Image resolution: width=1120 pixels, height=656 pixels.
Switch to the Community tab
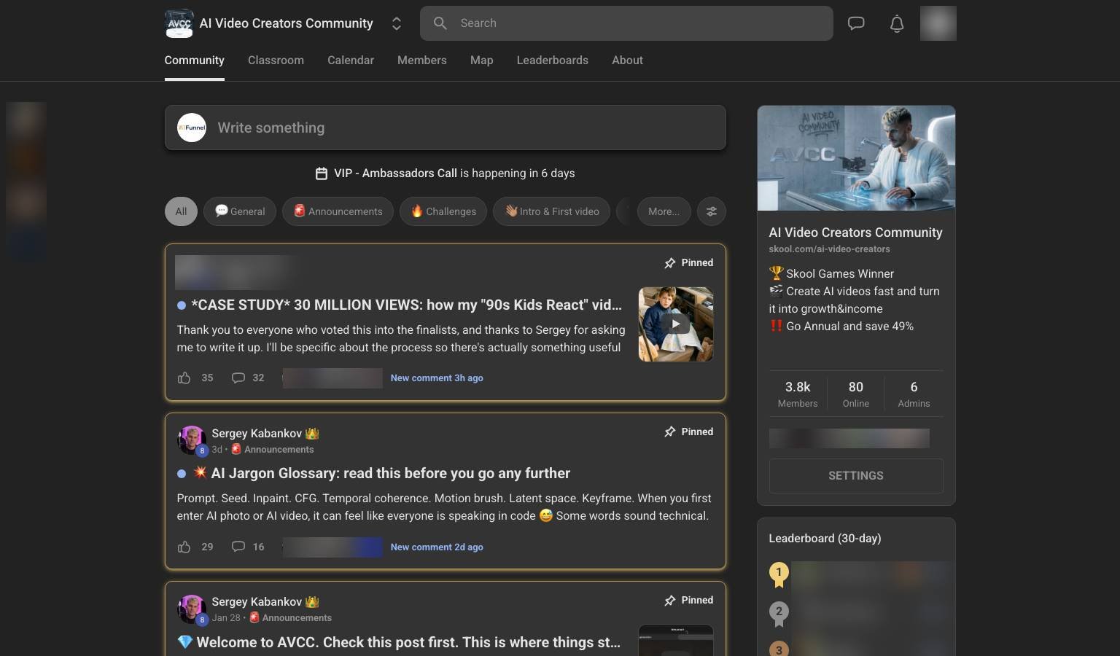point(194,60)
